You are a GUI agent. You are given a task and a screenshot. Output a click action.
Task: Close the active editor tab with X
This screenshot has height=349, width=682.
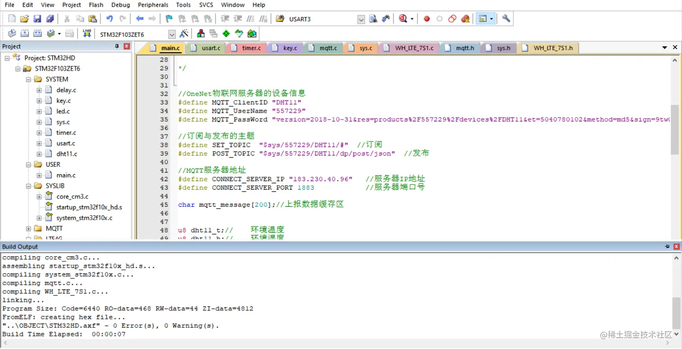(675, 48)
